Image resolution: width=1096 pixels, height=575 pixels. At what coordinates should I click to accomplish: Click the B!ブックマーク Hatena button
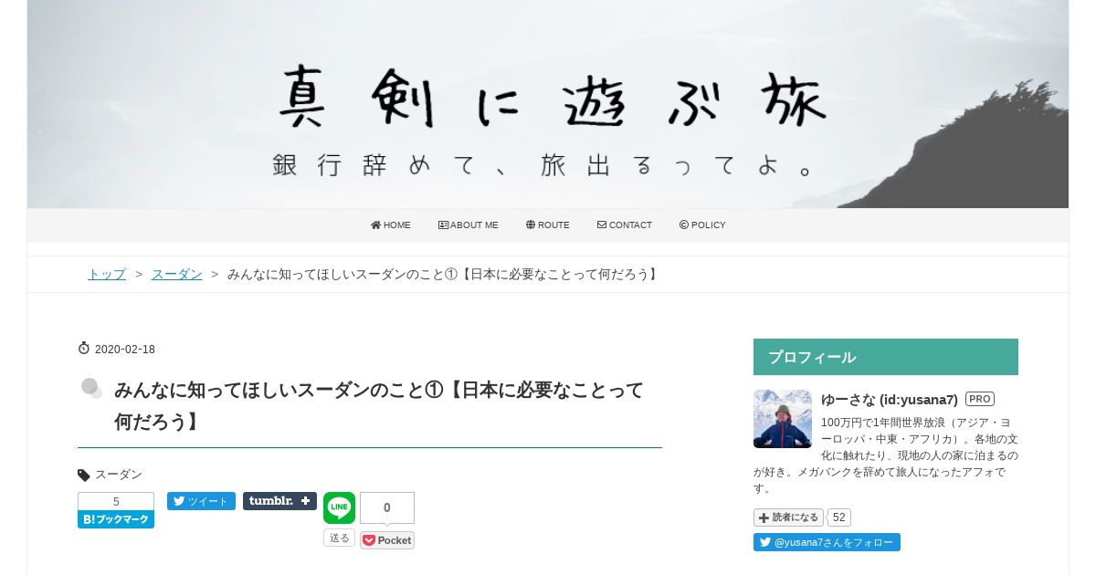[116, 519]
